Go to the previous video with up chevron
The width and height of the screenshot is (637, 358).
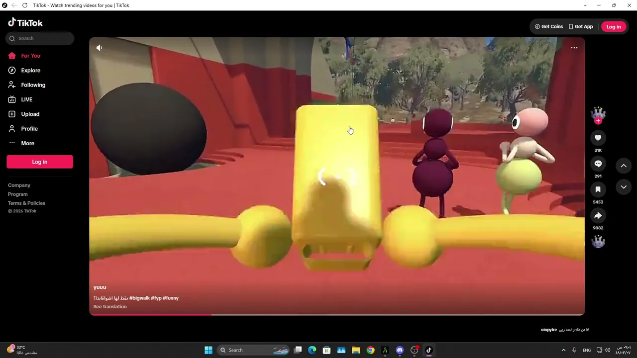coord(624,166)
